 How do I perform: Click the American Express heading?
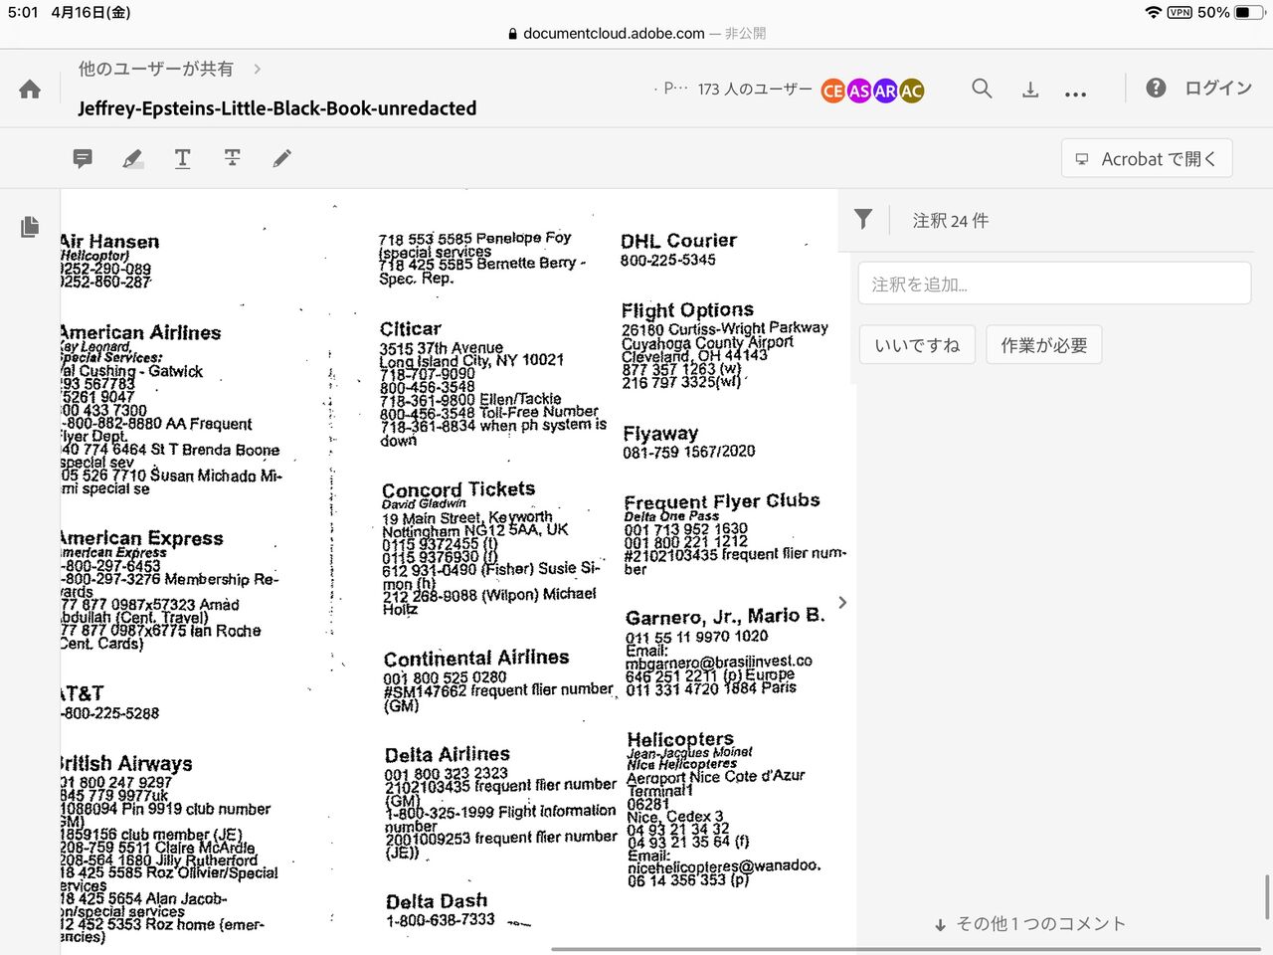(x=142, y=538)
